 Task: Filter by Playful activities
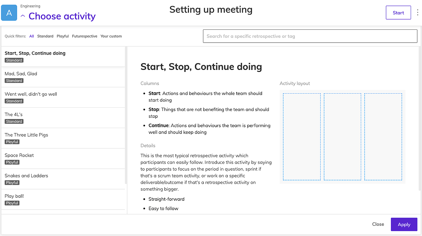(63, 36)
